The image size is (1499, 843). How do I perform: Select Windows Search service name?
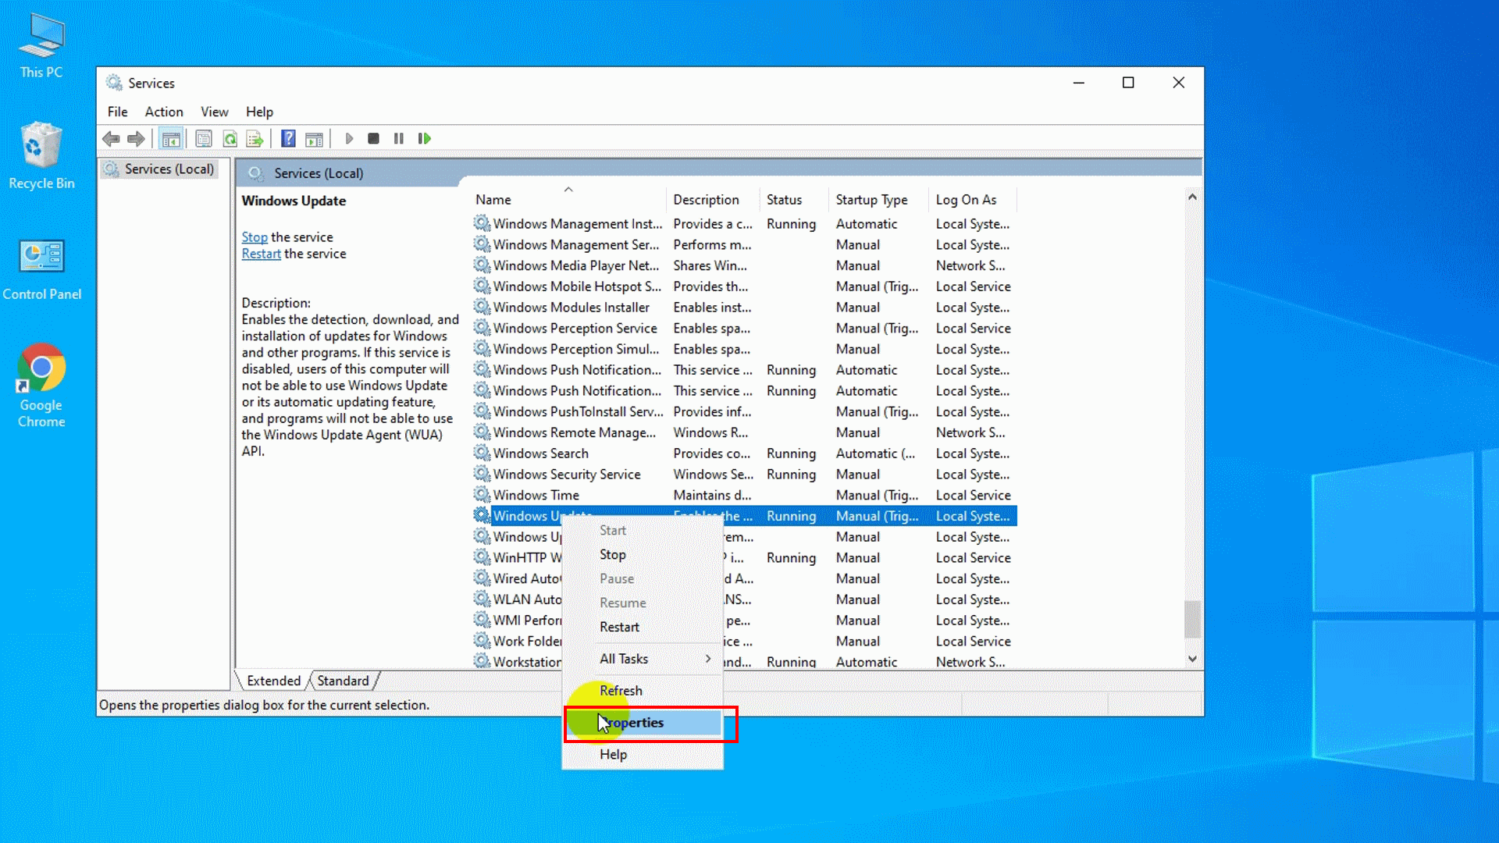541,454
